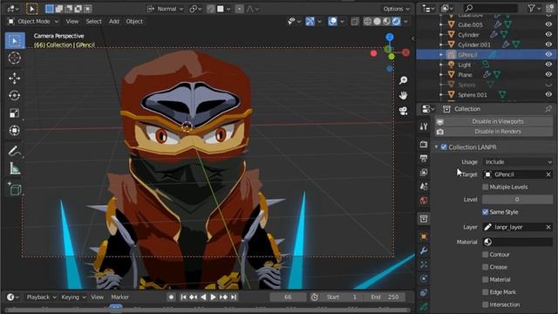Viewport: 558px width, 314px height.
Task: Select the Add Cube tool
Action: pyautogui.click(x=15, y=188)
